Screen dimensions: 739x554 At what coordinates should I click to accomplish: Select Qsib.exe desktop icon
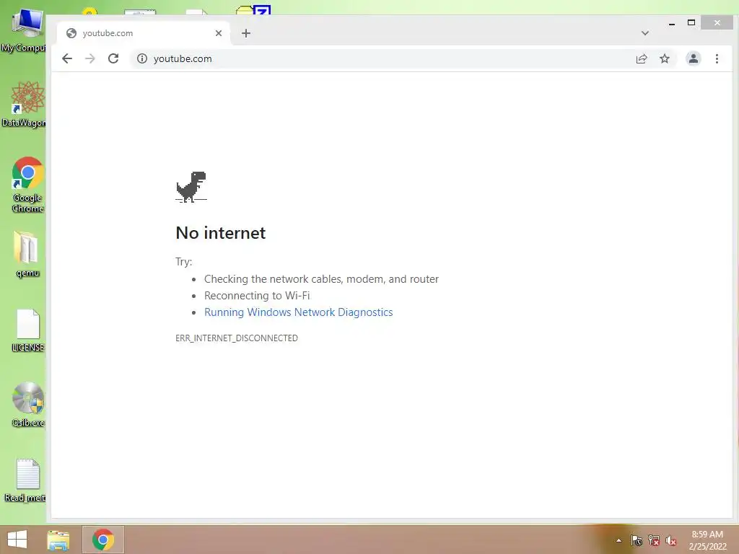pyautogui.click(x=28, y=405)
